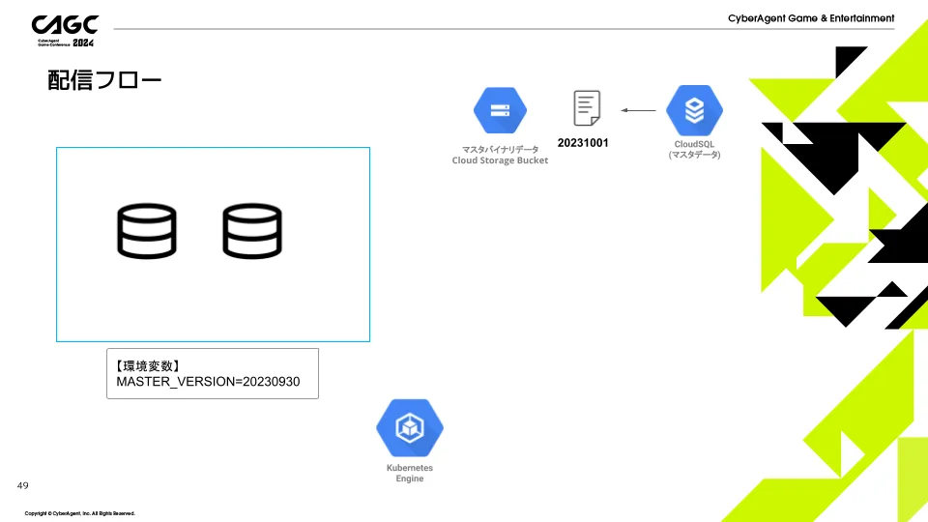Select the 【環境変数】 heading in the box
928x522 pixels.
pos(148,365)
